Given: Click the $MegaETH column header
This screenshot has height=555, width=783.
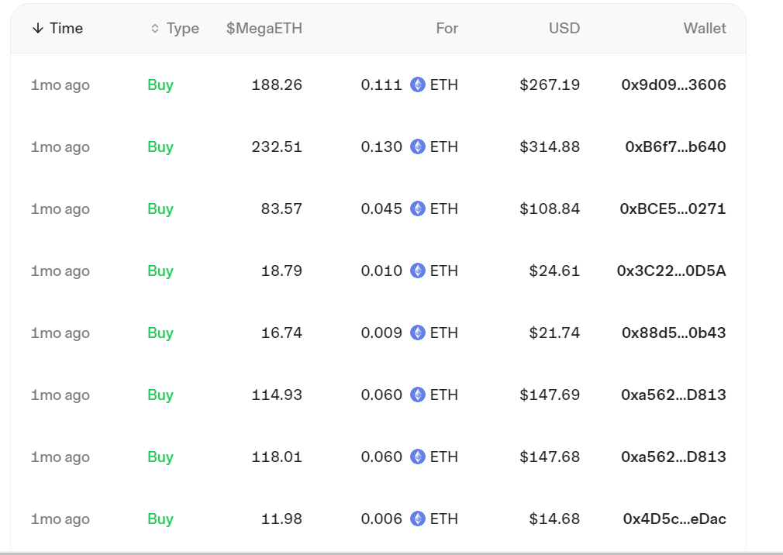Looking at the screenshot, I should (x=264, y=29).
